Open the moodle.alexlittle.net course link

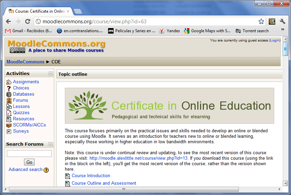138,158
